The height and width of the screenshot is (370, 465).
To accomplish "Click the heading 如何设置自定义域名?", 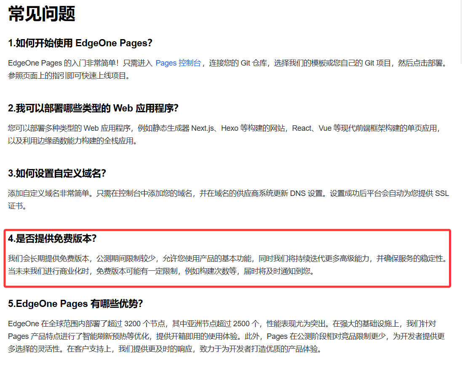I will (57, 173).
